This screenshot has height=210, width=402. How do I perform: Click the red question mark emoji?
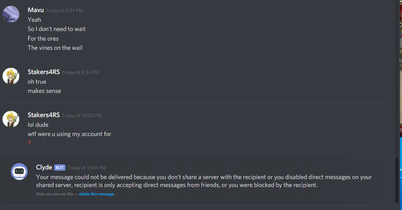coord(29,143)
